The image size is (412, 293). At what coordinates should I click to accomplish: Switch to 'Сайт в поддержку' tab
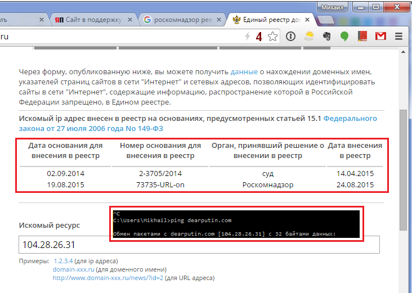tap(93, 20)
